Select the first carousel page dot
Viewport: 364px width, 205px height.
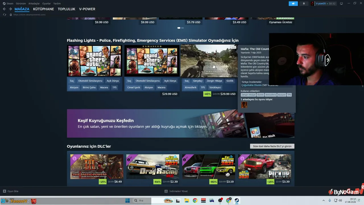(x=179, y=28)
